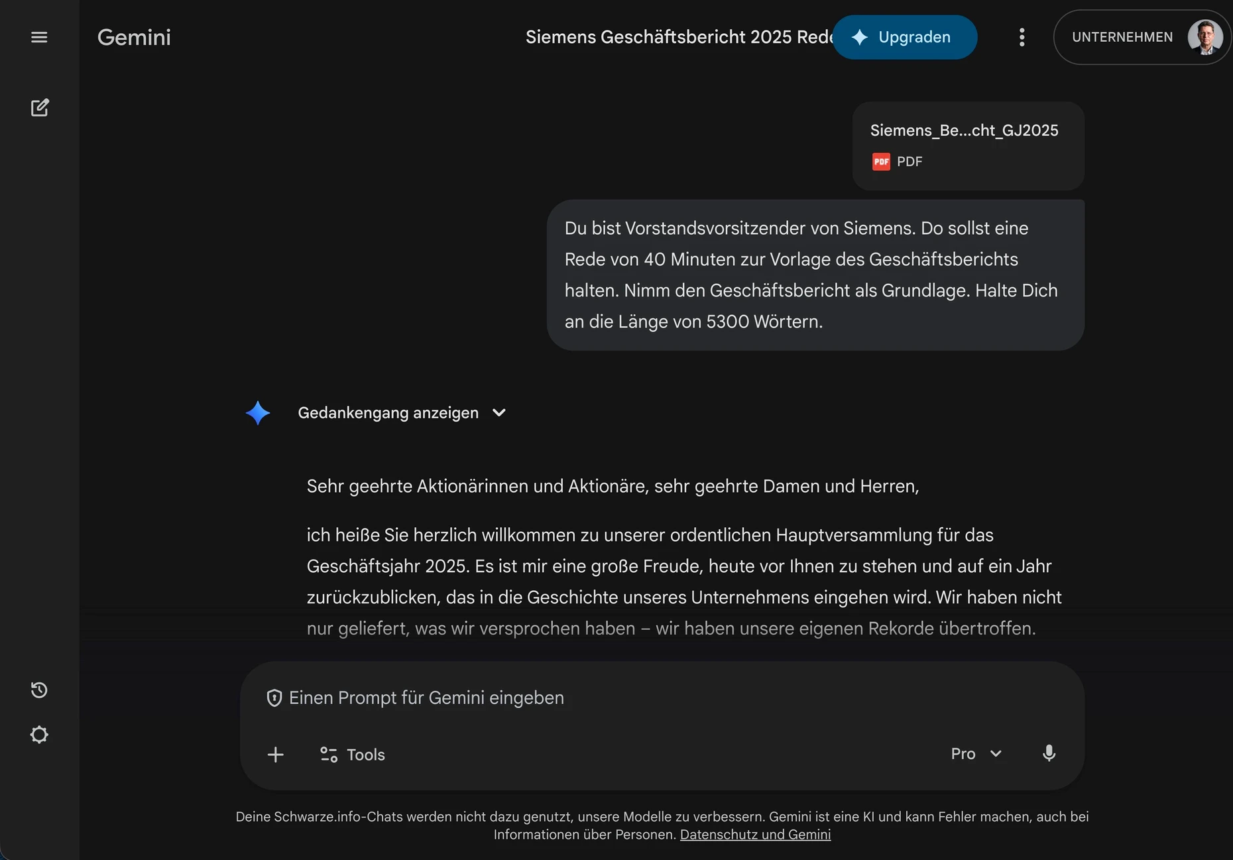The image size is (1233, 860).
Task: Open the UNTERNEHMEN account profile avatar
Action: point(1205,37)
